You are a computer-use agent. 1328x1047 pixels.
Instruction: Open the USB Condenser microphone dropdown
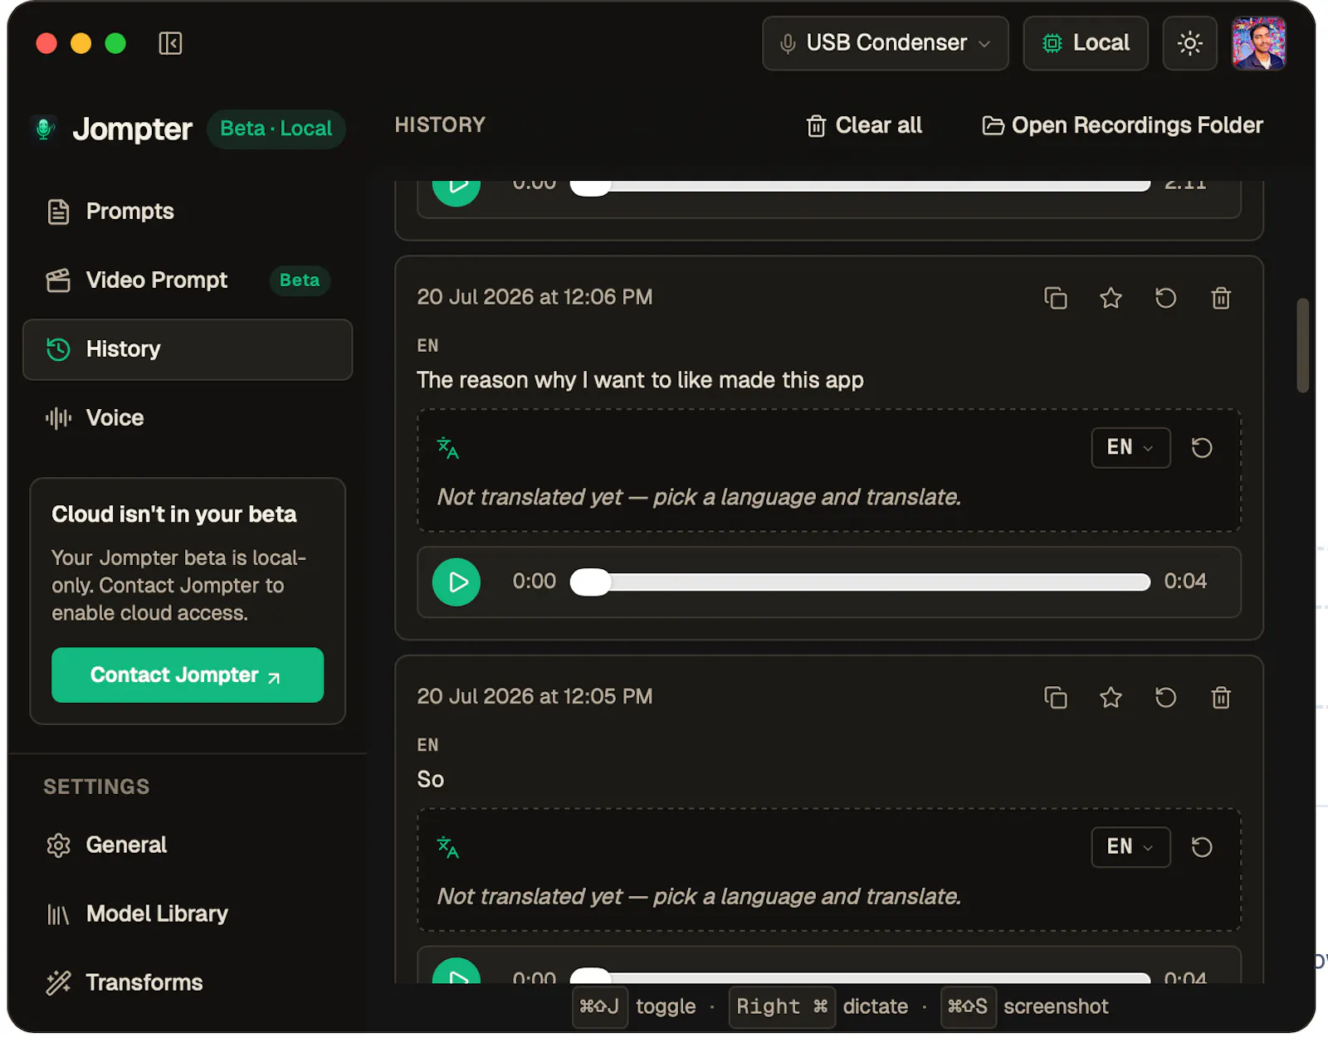pyautogui.click(x=885, y=43)
